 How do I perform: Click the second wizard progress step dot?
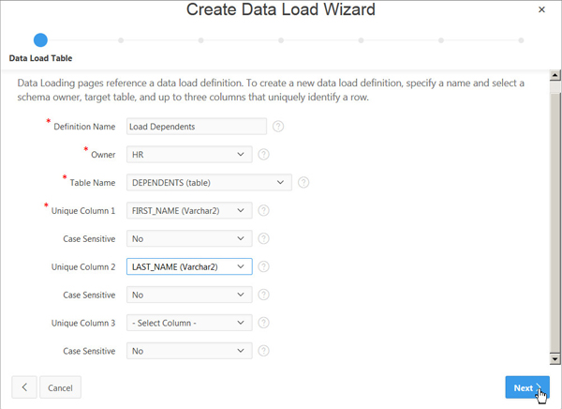pyautogui.click(x=121, y=40)
